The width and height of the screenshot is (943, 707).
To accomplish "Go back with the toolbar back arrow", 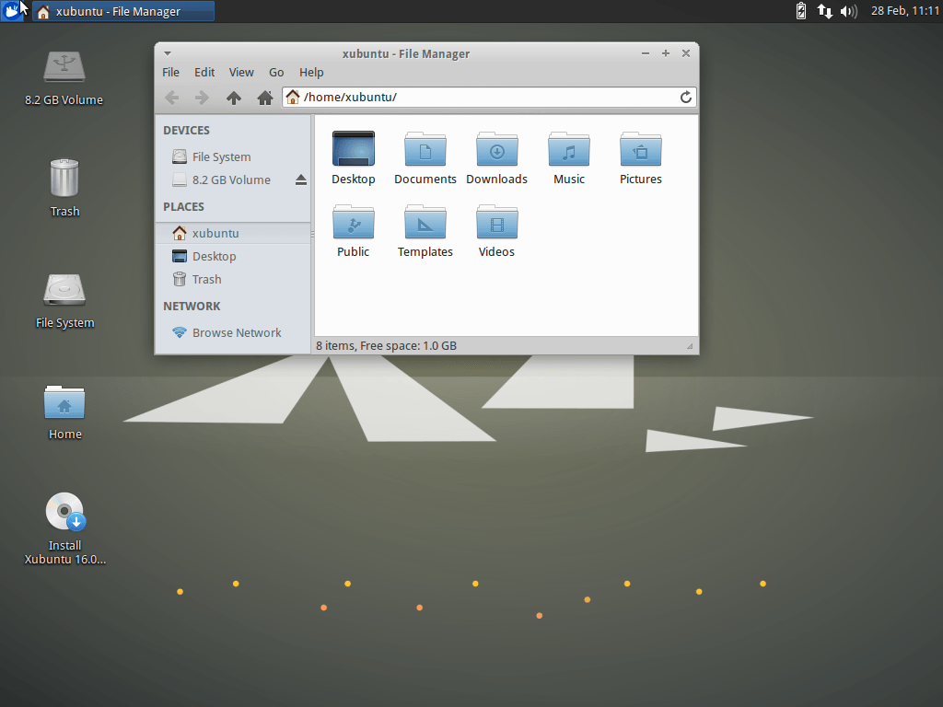I will pyautogui.click(x=172, y=98).
